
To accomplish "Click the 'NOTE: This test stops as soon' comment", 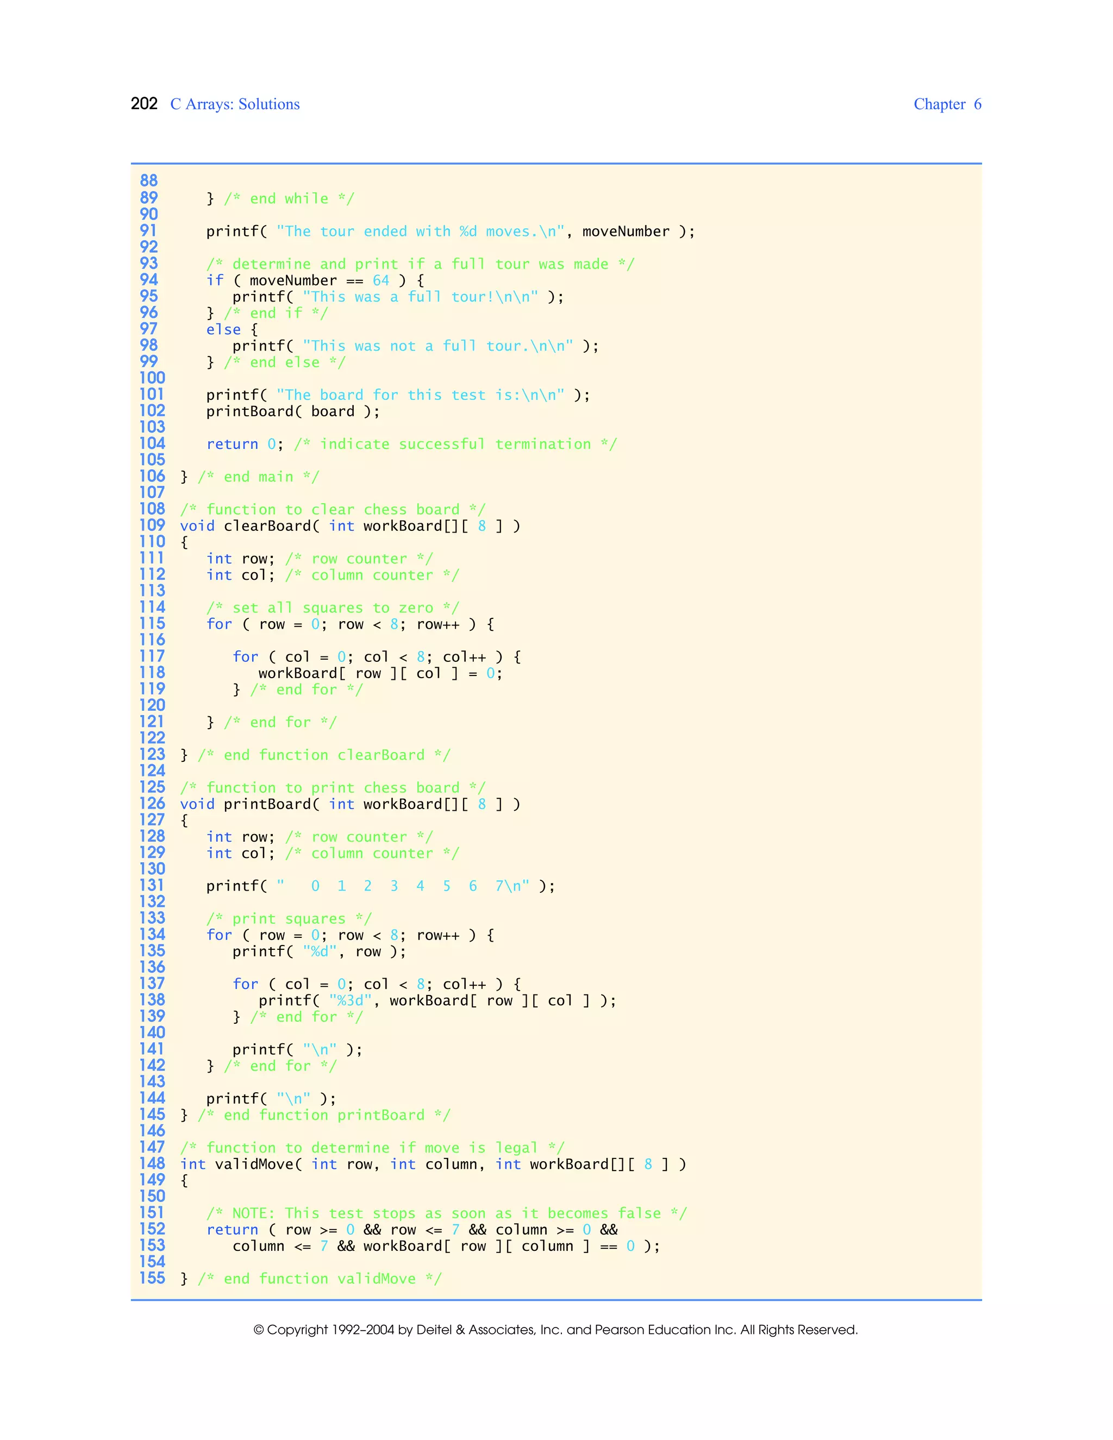I will [x=446, y=1213].
